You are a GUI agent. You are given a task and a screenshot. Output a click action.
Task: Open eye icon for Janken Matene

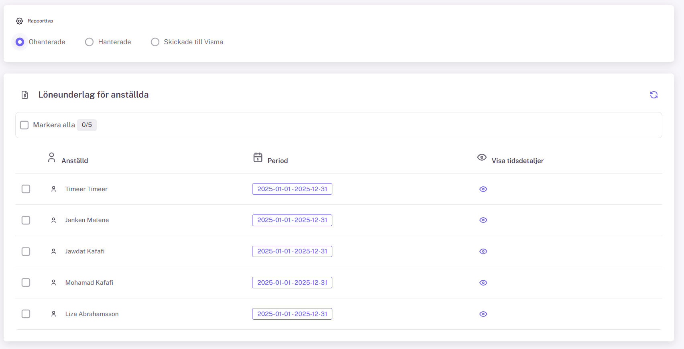point(483,220)
